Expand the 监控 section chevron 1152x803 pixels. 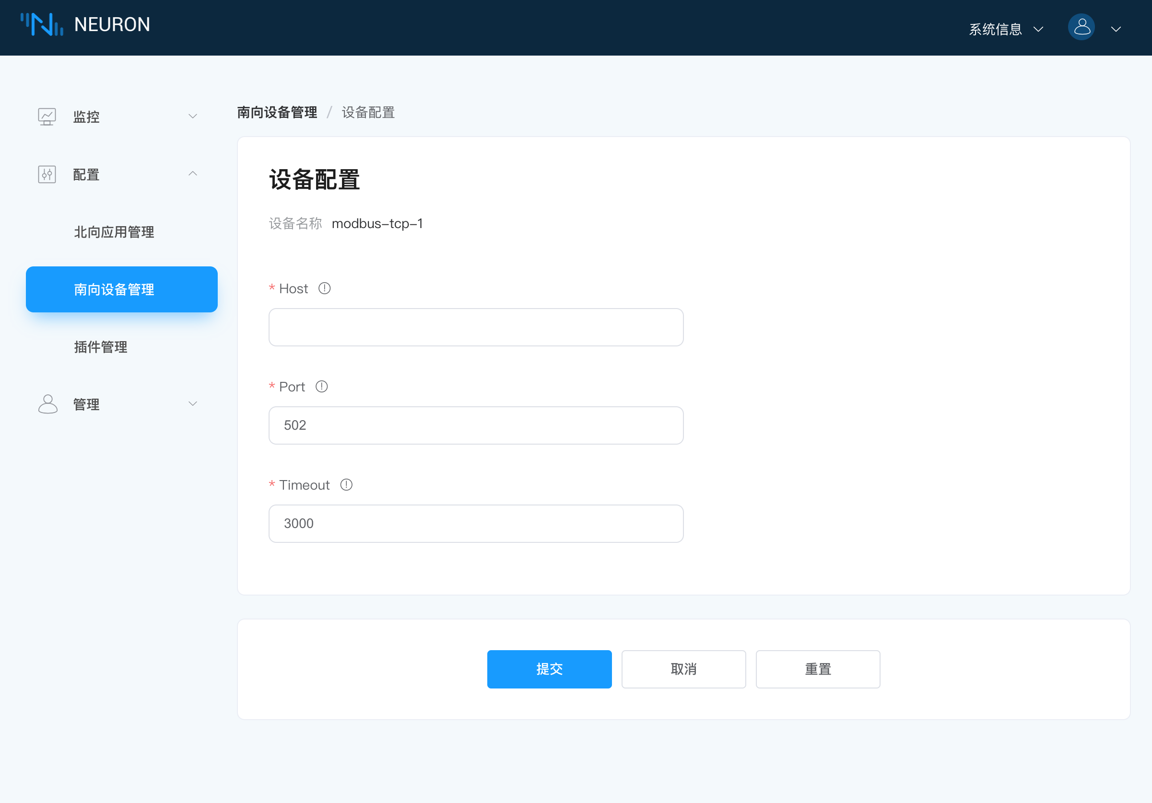[193, 116]
